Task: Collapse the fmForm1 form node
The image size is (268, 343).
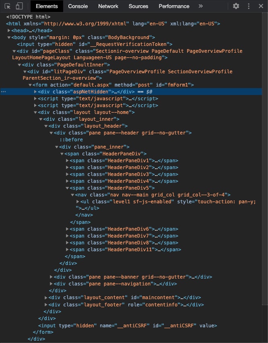Action: (x=30, y=85)
